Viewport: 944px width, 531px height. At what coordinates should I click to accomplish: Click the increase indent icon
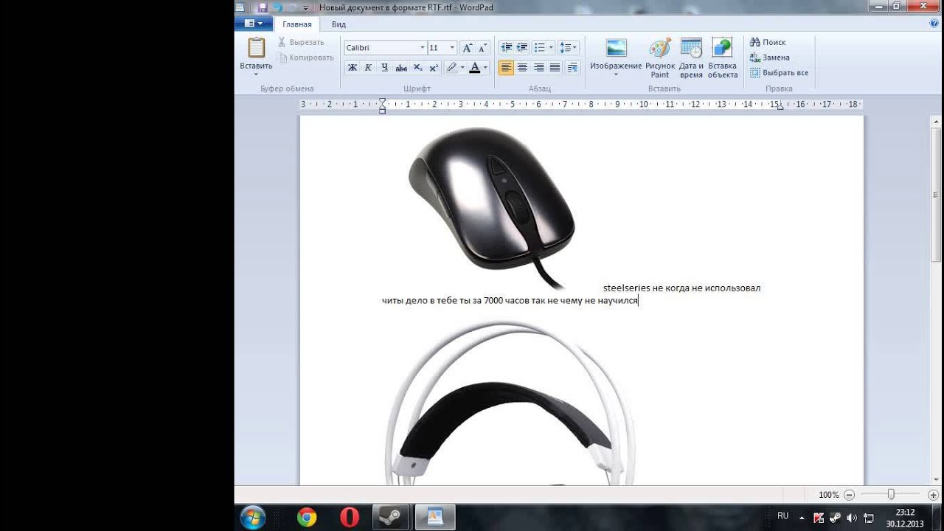click(x=522, y=48)
